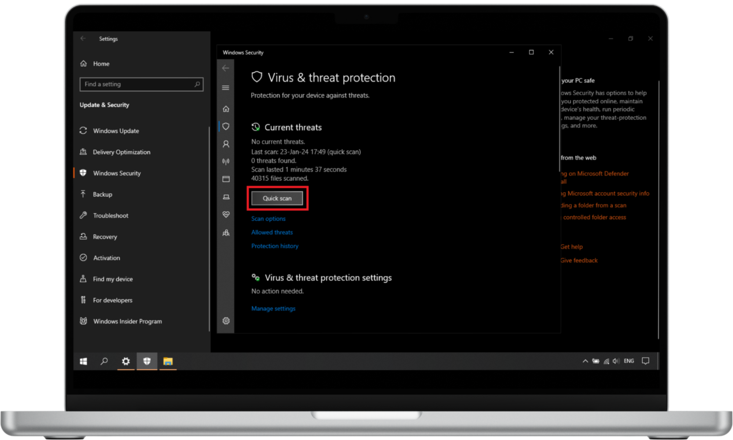Open File Explorer from taskbar
The width and height of the screenshot is (733, 440).
(168, 362)
